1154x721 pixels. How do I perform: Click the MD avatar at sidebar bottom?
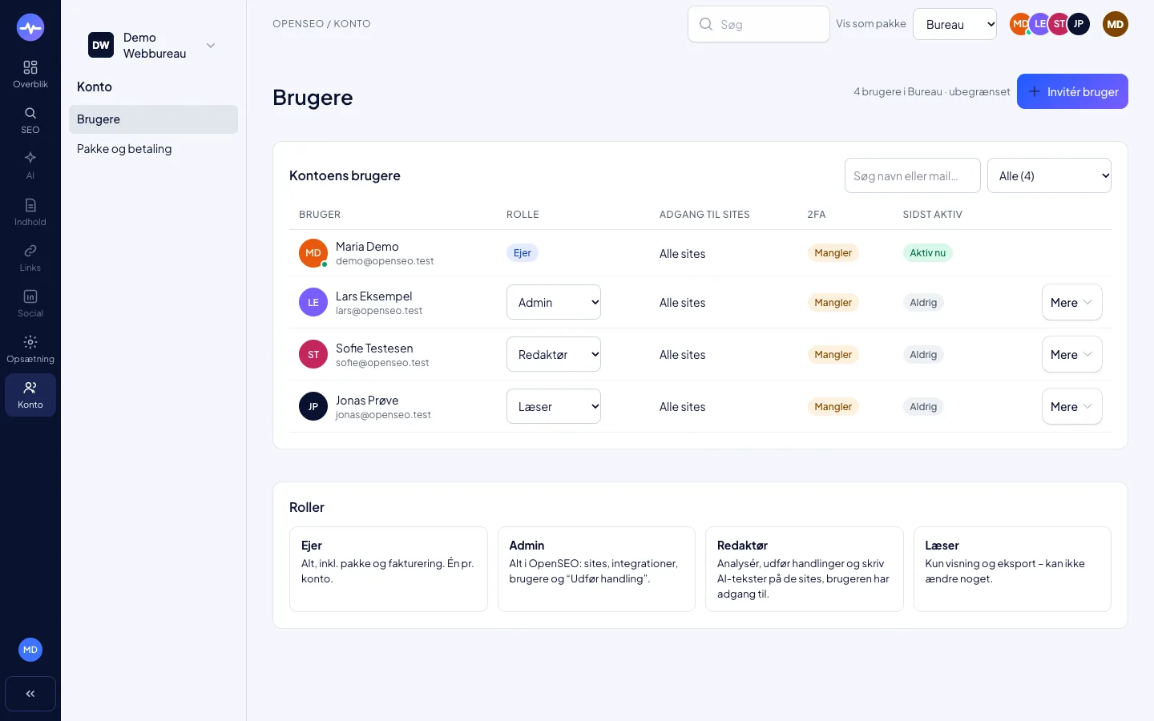point(30,650)
